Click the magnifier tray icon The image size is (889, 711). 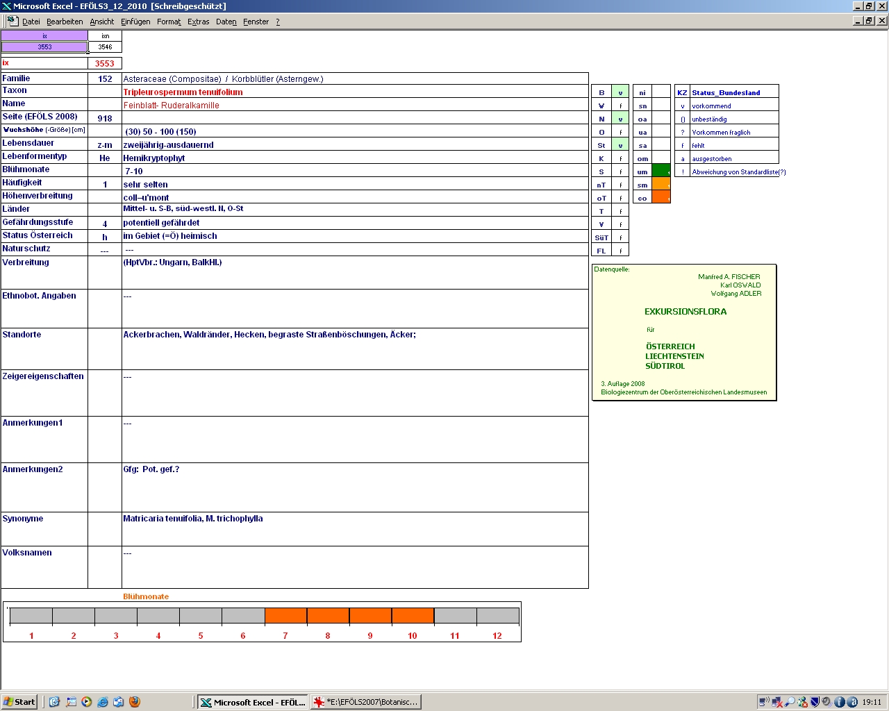[790, 702]
